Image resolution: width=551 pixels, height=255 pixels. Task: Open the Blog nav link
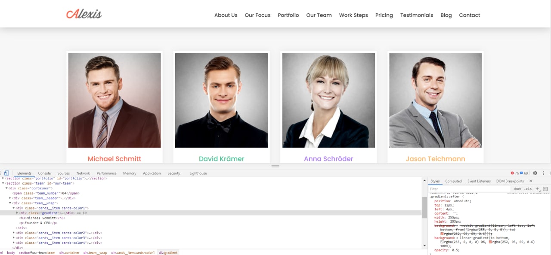point(446,15)
